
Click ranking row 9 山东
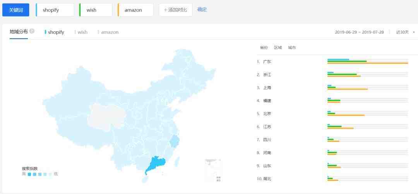point(332,166)
